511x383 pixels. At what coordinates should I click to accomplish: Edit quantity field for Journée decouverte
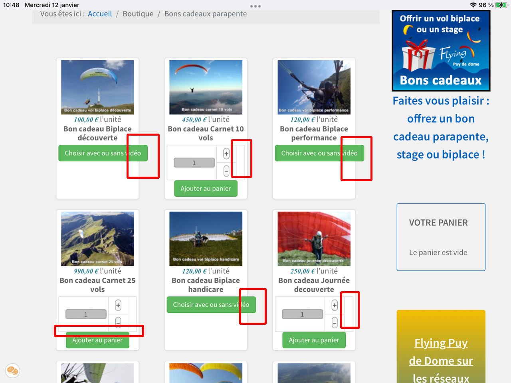coord(303,314)
